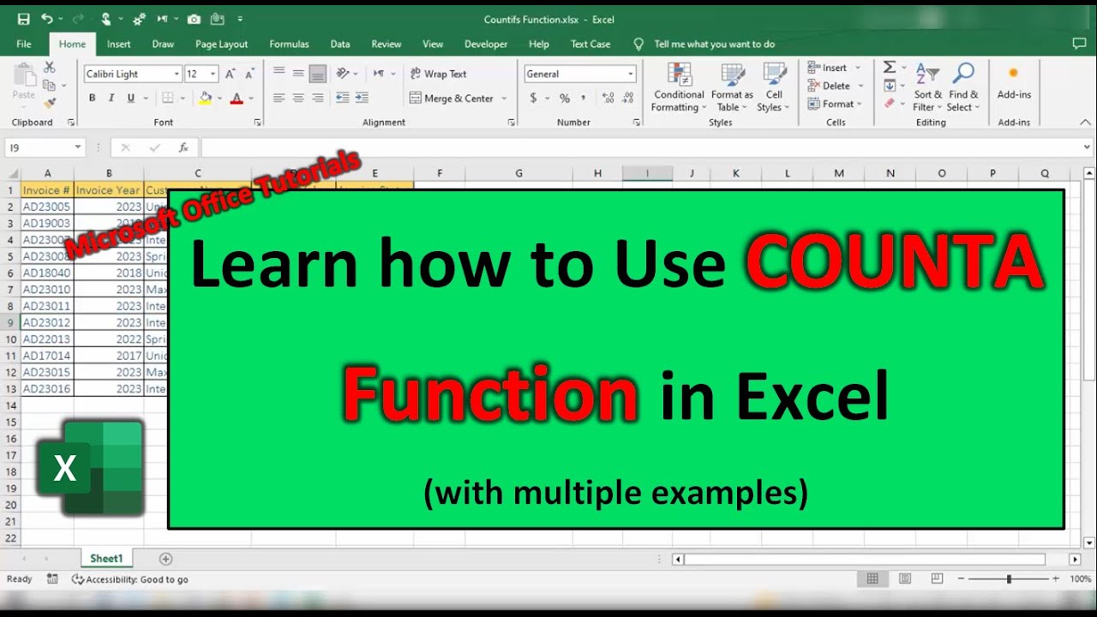Click Increase Decimal icon
Viewport: 1097px width, 617px height.
(x=608, y=98)
